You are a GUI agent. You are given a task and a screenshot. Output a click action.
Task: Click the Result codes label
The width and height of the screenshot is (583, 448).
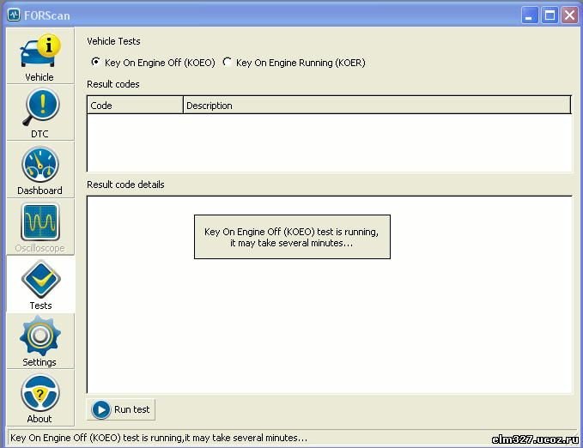pyautogui.click(x=113, y=84)
